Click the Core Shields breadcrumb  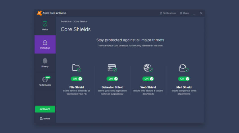pos(81,22)
